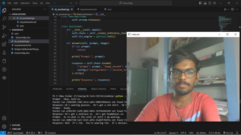Open VisionHelp.doc in the file tree

(x=29, y=53)
